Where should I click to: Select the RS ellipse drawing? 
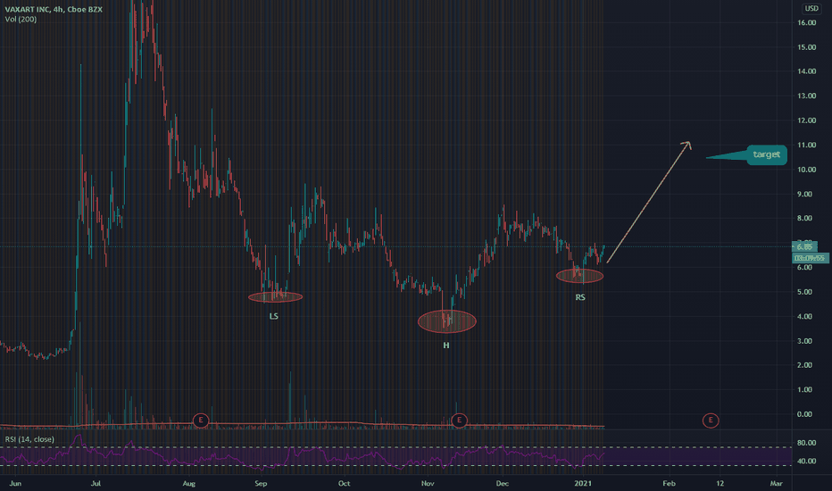pyautogui.click(x=579, y=276)
